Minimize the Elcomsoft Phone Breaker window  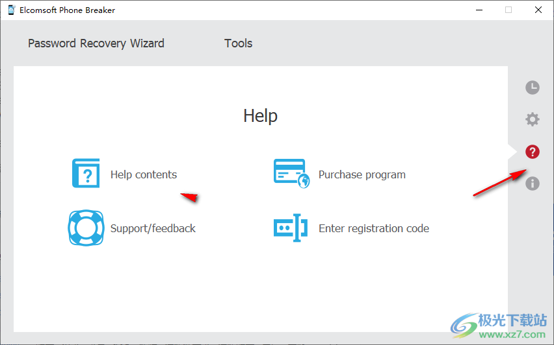coord(479,10)
